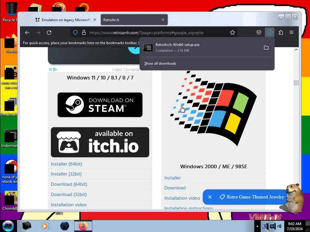Show RetroArch-Win64-setup.exe in its folder
Viewport: 310px width, 232px height.
[x=266, y=47]
